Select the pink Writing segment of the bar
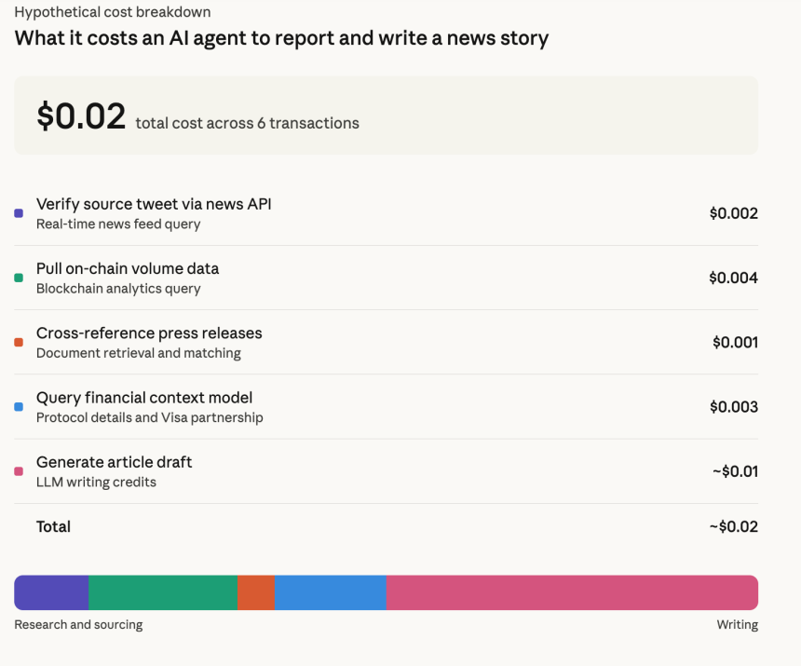Image resolution: width=801 pixels, height=666 pixels. 572,592
